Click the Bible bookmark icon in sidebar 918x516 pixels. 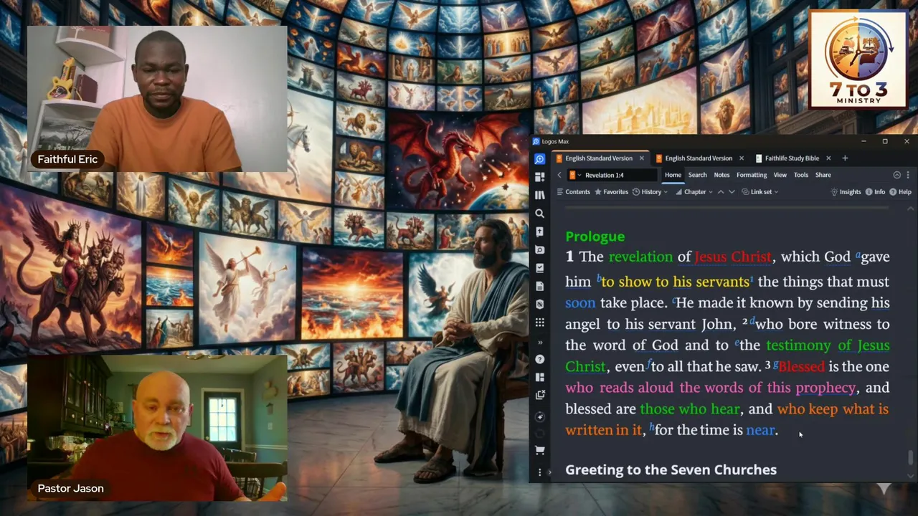click(x=540, y=231)
